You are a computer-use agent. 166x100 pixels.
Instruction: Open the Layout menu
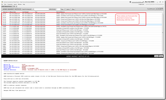15,4
